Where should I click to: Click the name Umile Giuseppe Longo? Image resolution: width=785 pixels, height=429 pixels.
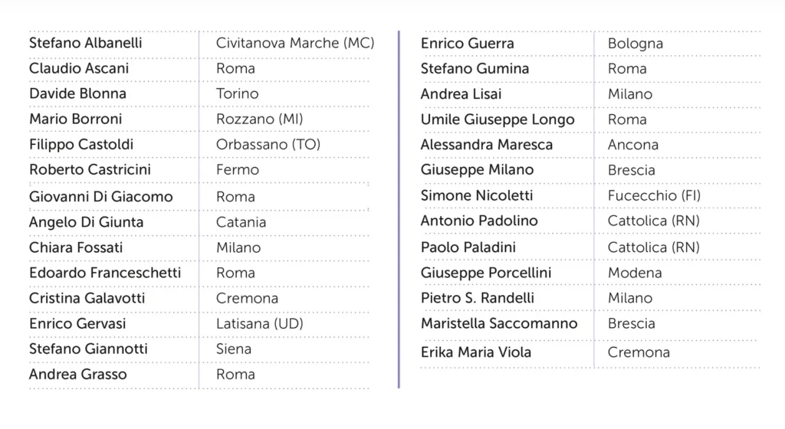[x=498, y=120]
